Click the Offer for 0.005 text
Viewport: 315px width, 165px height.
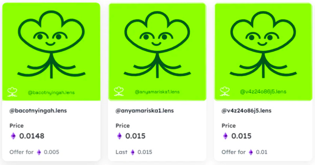tap(34, 152)
